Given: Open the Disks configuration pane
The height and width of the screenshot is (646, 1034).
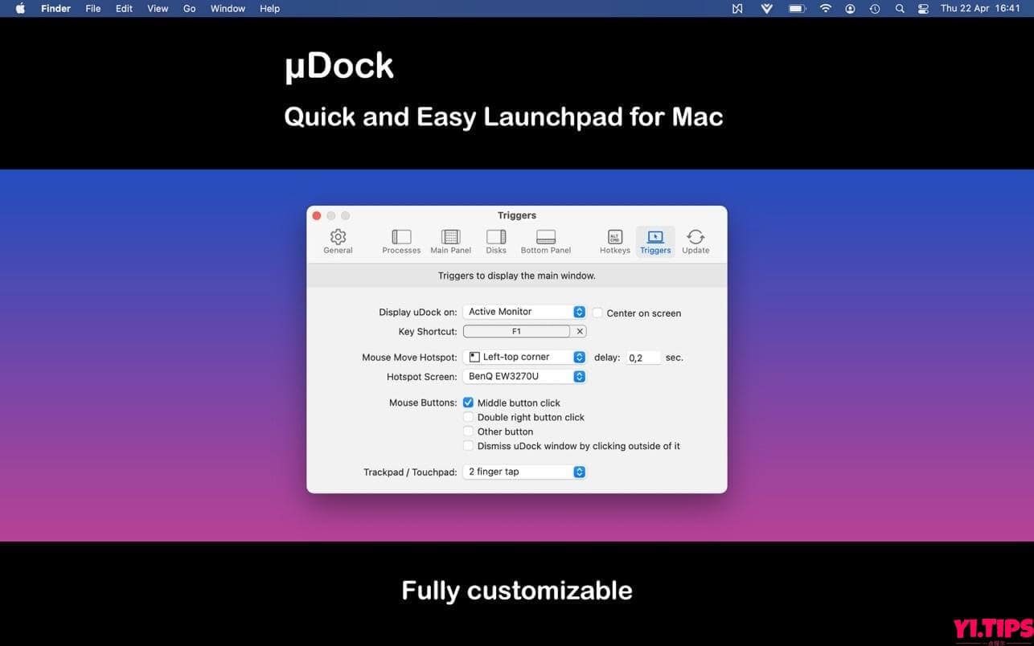Looking at the screenshot, I should pos(495,239).
